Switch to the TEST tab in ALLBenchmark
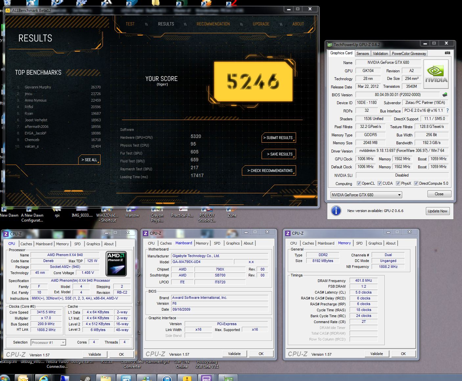This screenshot has width=462, height=381. [130, 24]
